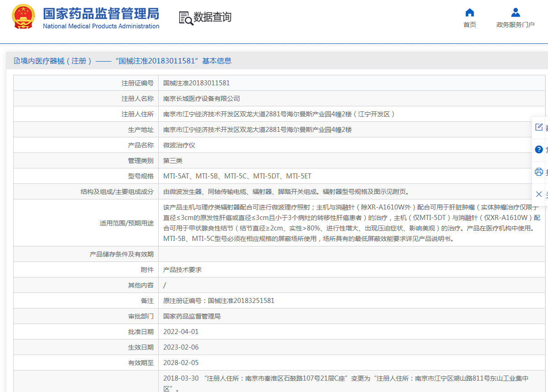
Task: Click the 适用范围/预期用途 row label
Action: [127, 223]
